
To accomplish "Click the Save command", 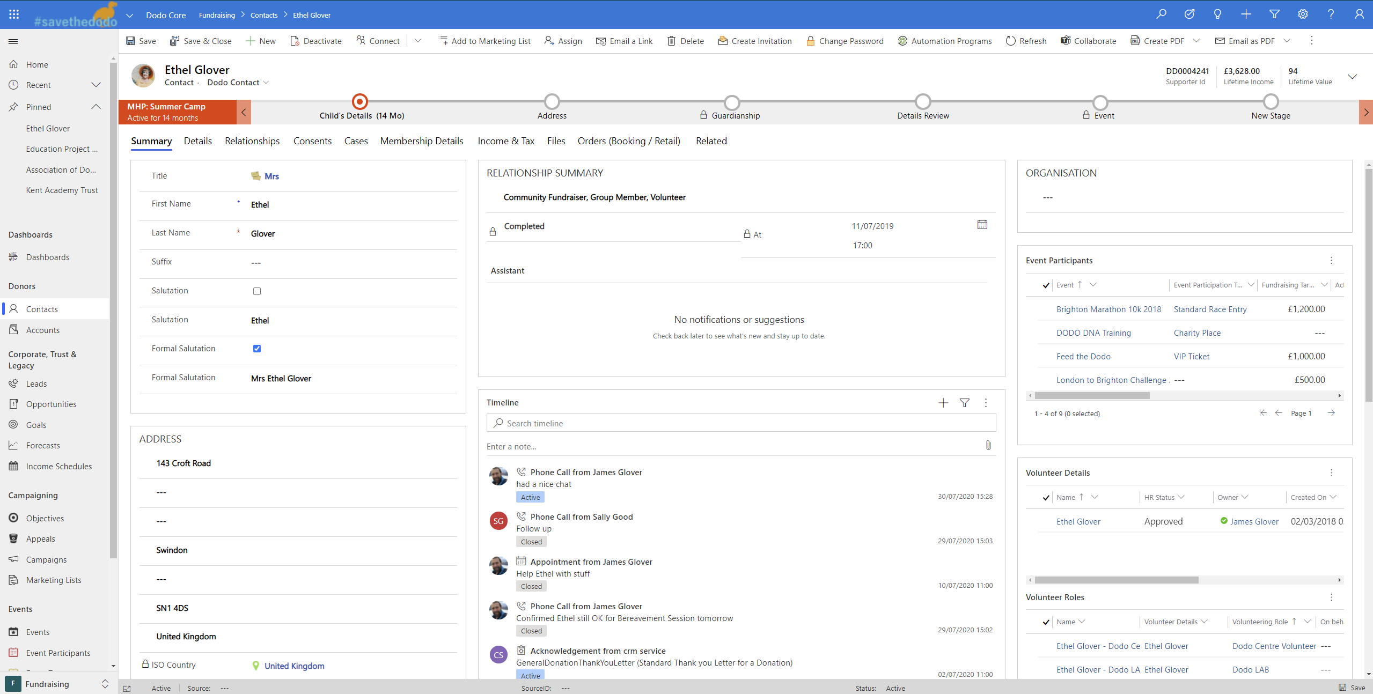I will click(x=141, y=41).
